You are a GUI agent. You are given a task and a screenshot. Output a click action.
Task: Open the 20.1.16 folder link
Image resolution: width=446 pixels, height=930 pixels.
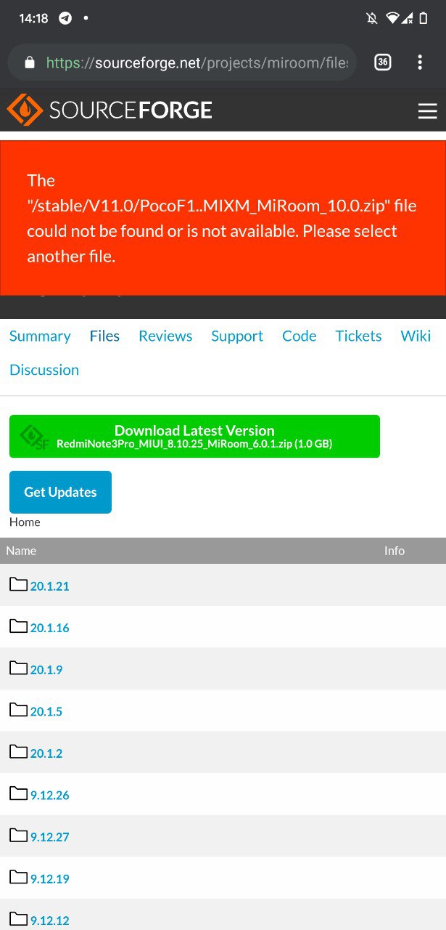coord(49,628)
